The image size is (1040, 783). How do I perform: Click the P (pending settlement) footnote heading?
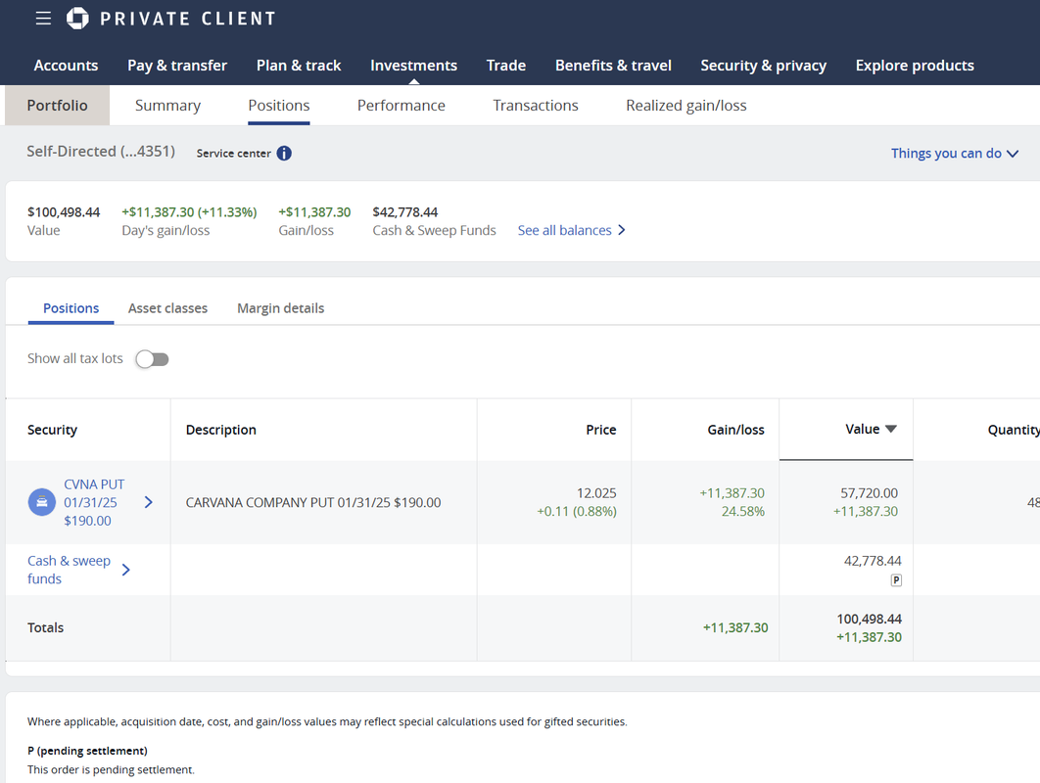pos(87,751)
